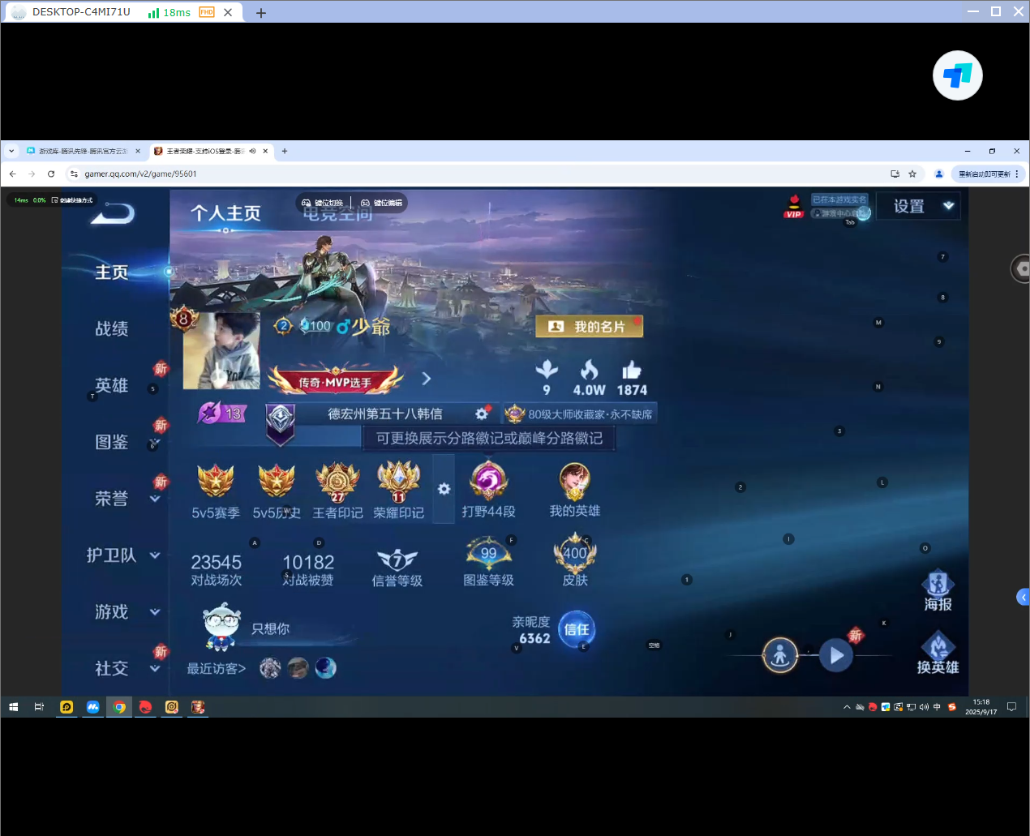Viewport: 1030px width, 836px height.
Task: Switch to the 游戏库-腾讯先锋 browser tab
Action: point(84,151)
